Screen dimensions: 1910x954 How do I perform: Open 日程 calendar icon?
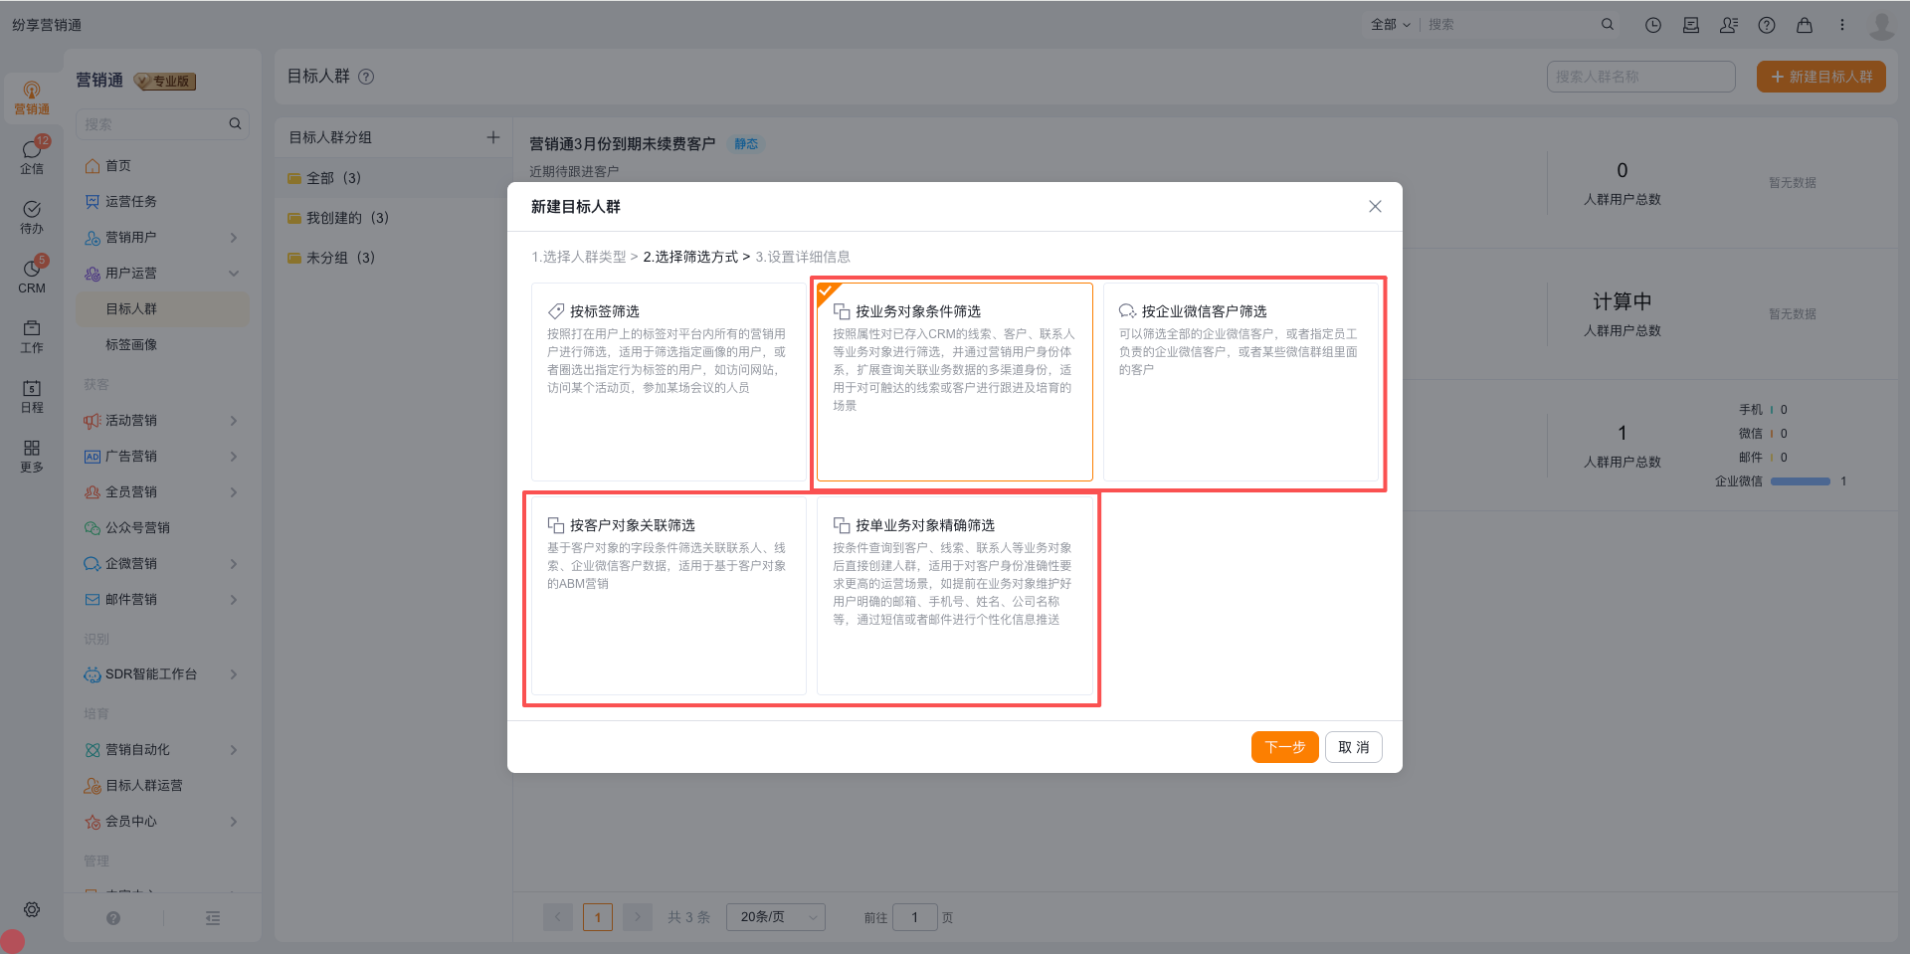[x=32, y=396]
